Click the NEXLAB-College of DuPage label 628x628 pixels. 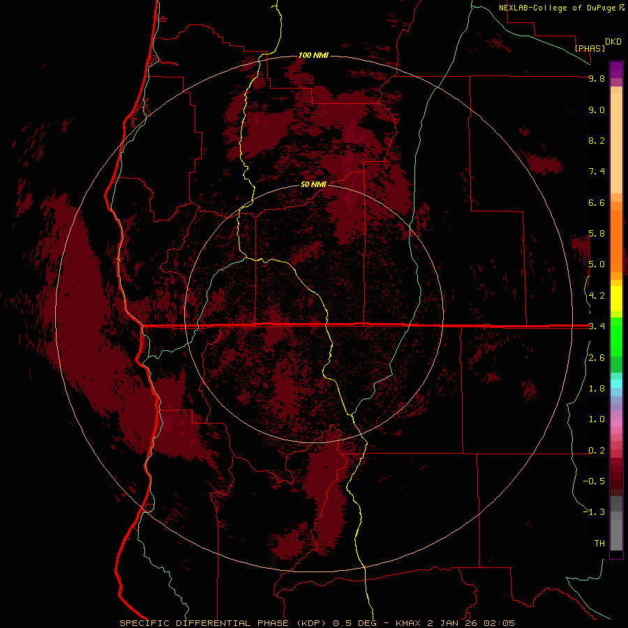tap(557, 8)
